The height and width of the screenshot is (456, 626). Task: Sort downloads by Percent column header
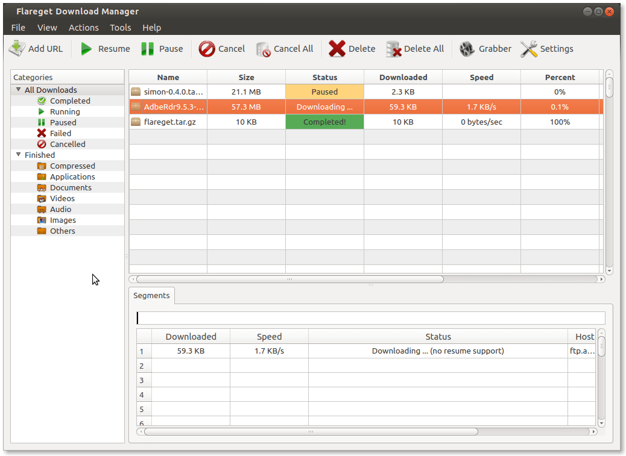[x=560, y=77]
